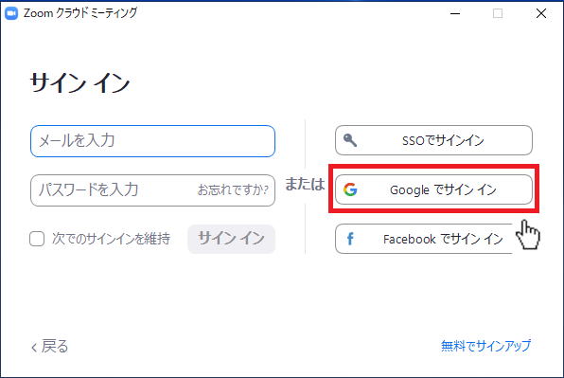Open the お忘れですか? forgot password link
The image size is (564, 378).
click(x=233, y=189)
